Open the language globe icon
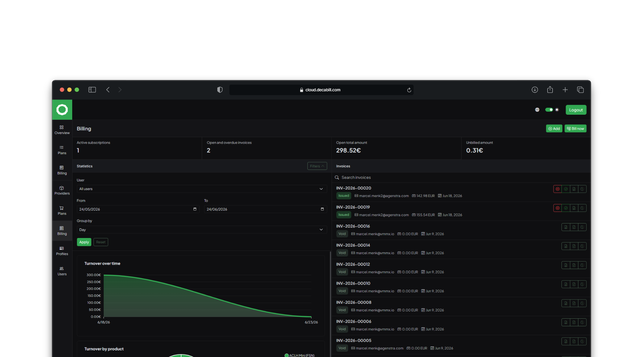Screen dimensions: 636x357 click(x=537, y=110)
